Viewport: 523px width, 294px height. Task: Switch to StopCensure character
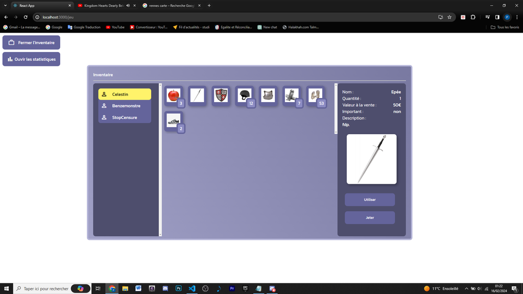coord(125,117)
